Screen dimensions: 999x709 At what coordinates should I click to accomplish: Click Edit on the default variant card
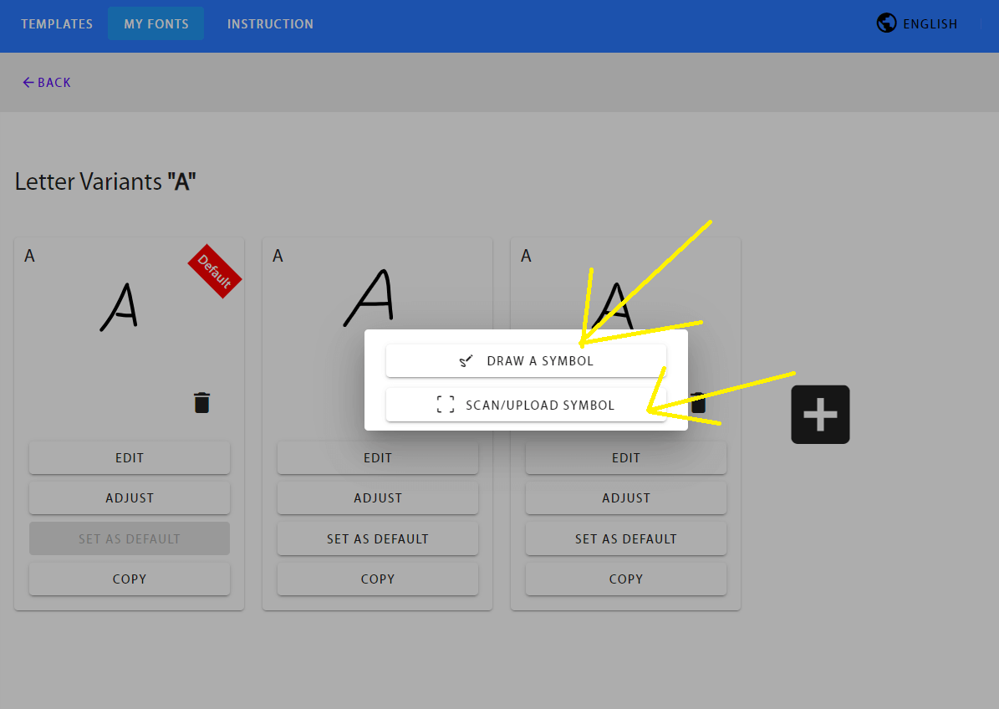[x=130, y=458]
